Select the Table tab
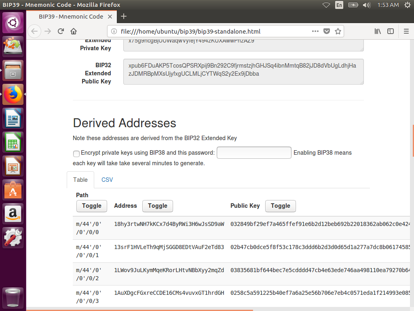The height and width of the screenshot is (311, 414). 80,180
